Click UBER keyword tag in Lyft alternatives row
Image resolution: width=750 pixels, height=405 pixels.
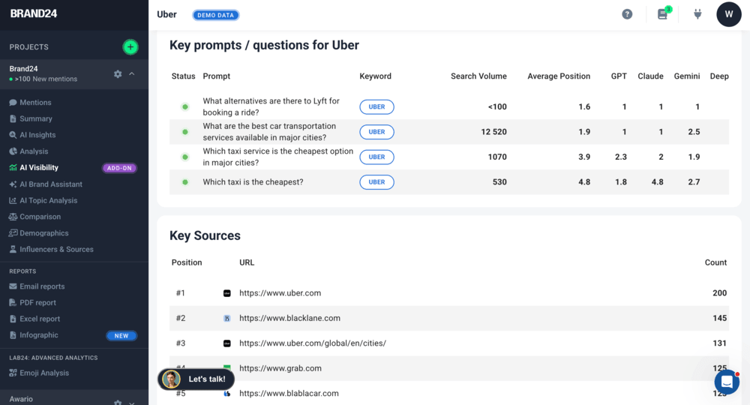coord(377,106)
